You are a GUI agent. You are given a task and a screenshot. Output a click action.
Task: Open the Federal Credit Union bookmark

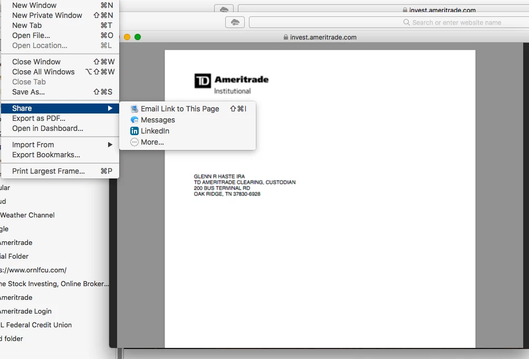[x=36, y=325]
